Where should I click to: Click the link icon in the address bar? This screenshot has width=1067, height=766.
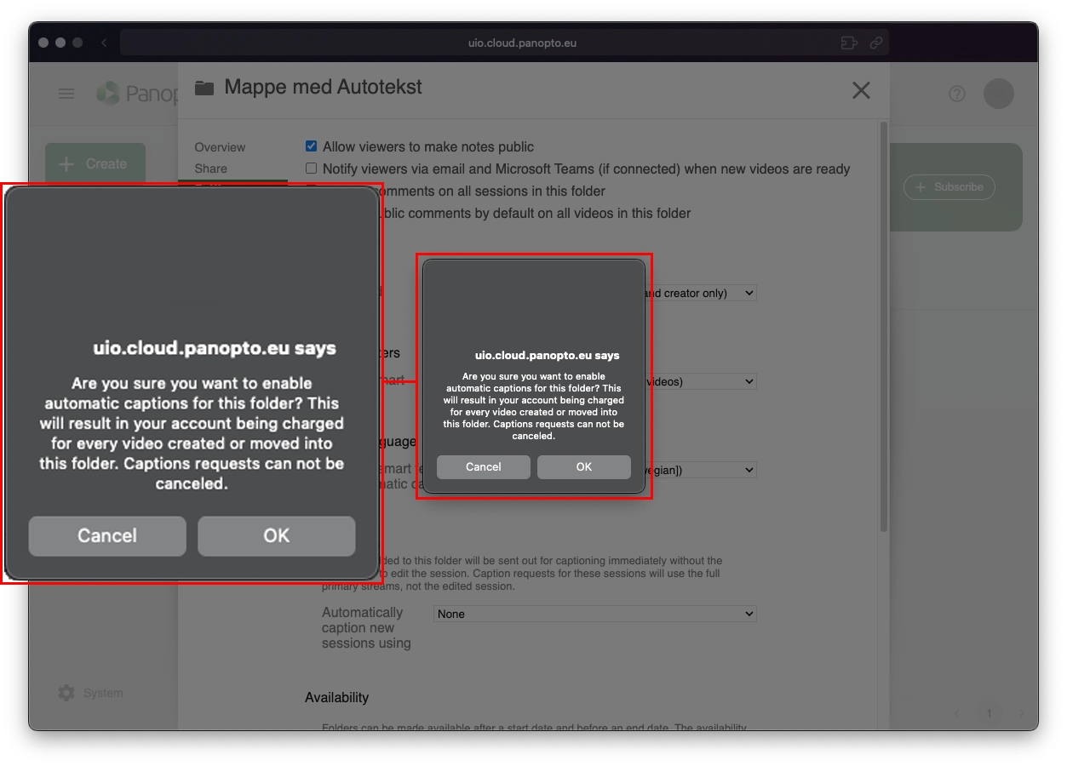(875, 43)
